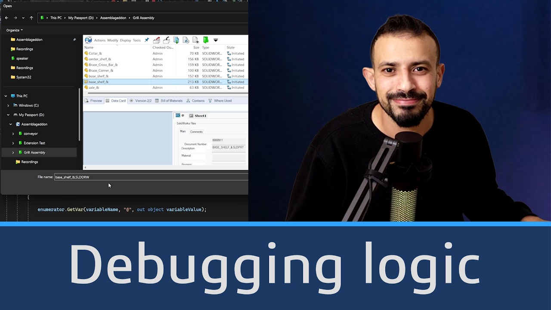This screenshot has width=551, height=310.
Task: Expand the Grill Assembly folder node
Action: [x=13, y=152]
